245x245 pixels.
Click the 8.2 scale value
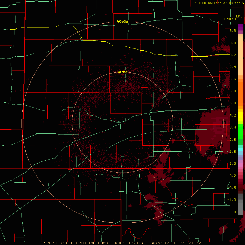[233, 55]
